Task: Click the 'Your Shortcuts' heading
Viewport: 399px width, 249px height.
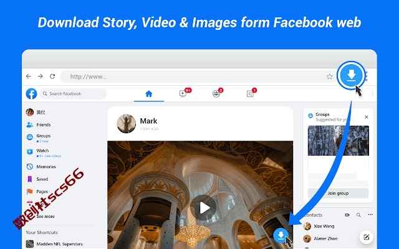Action: pyautogui.click(x=42, y=232)
